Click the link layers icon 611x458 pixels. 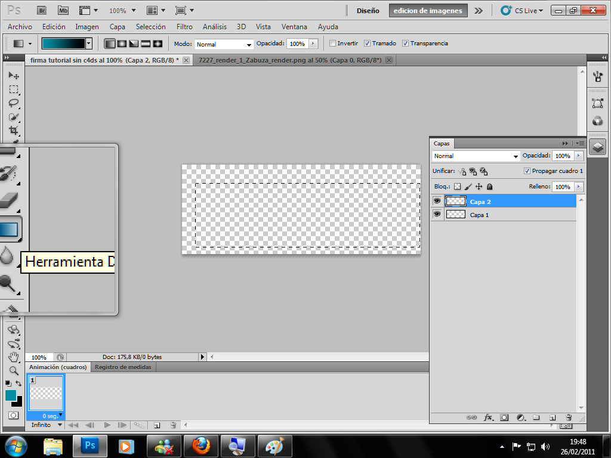pyautogui.click(x=471, y=417)
